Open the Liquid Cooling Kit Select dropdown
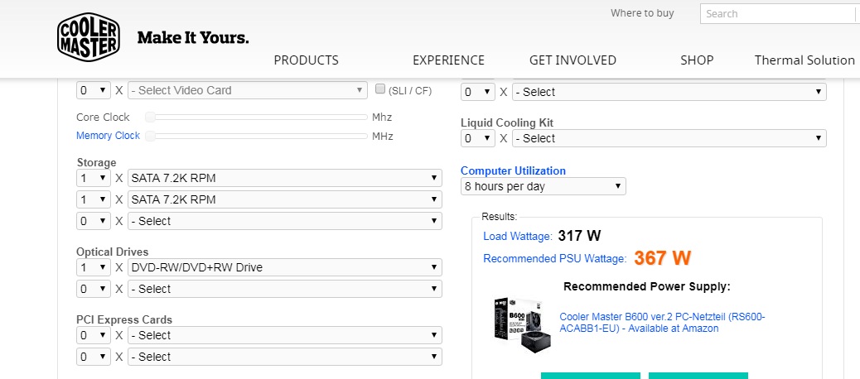 coord(669,138)
